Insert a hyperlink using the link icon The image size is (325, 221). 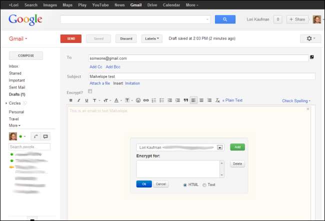coord(146,100)
